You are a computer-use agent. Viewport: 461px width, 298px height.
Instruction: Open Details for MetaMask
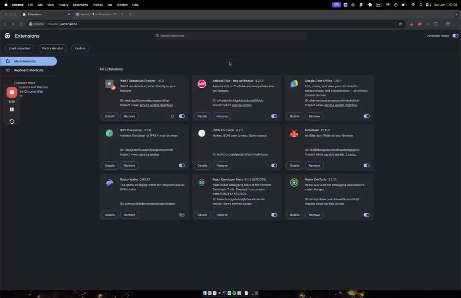(295, 166)
